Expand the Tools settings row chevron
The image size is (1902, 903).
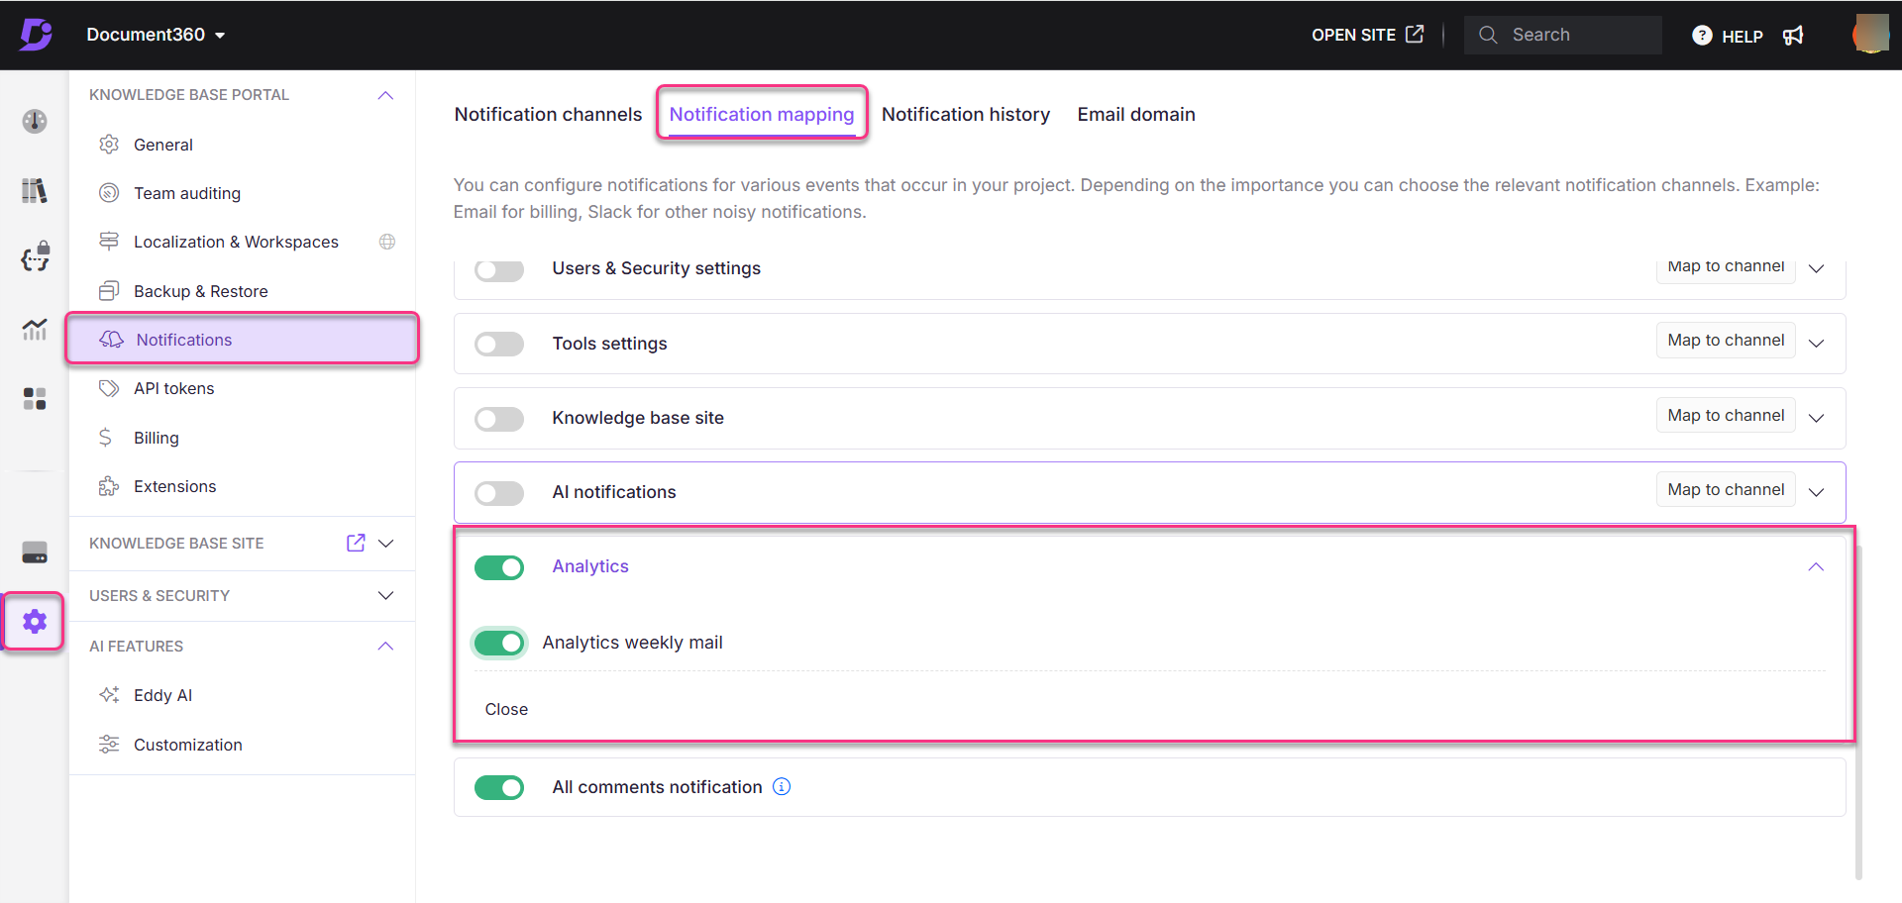pos(1817,343)
